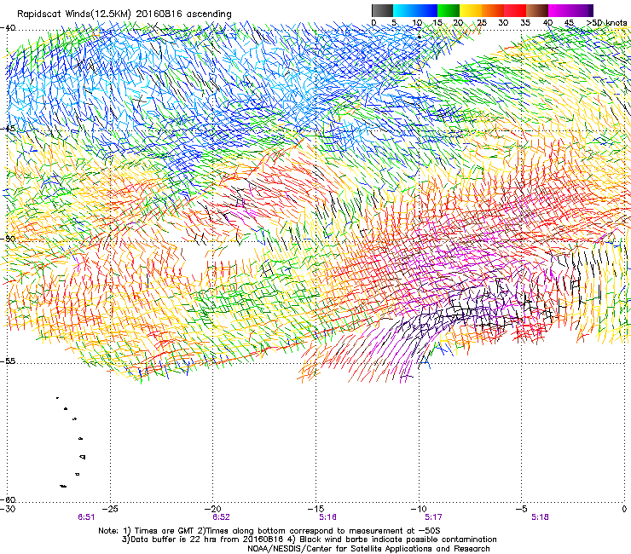
Task: Click the '-45' latitude axis label
Action: pos(8,129)
